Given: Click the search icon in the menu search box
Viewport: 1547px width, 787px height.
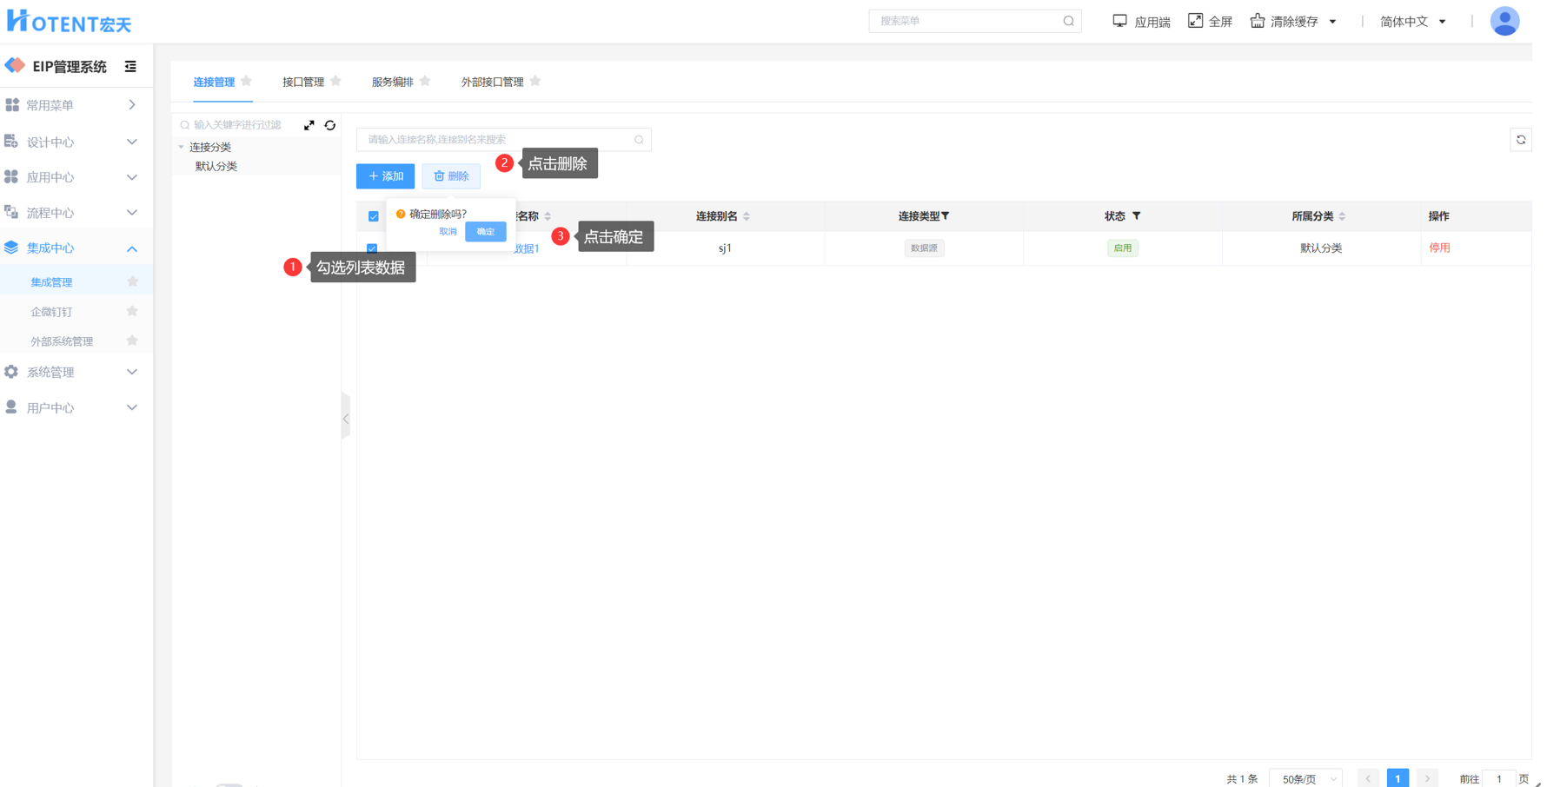Looking at the screenshot, I should (1068, 21).
